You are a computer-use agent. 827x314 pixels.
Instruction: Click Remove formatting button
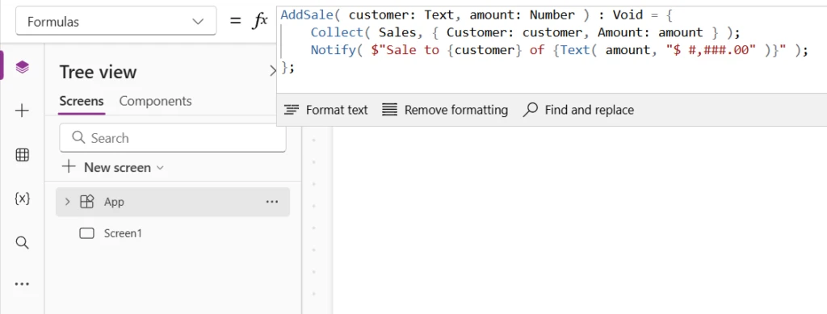(x=445, y=110)
